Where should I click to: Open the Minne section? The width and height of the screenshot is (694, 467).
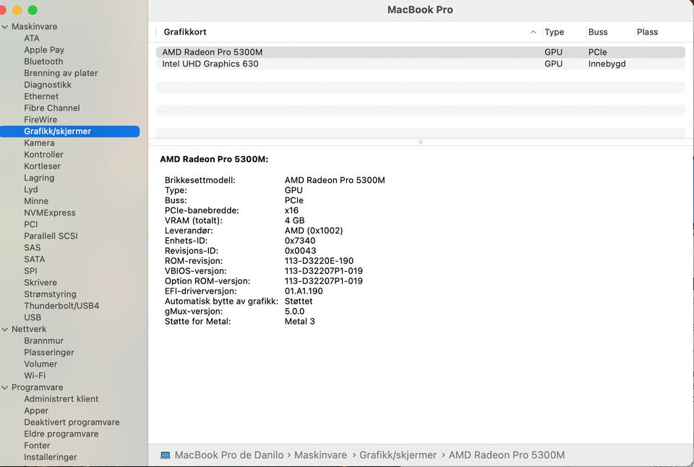tap(36, 202)
